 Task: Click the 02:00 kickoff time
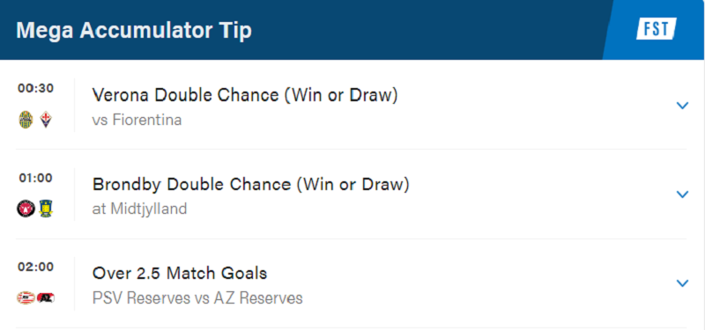point(35,267)
